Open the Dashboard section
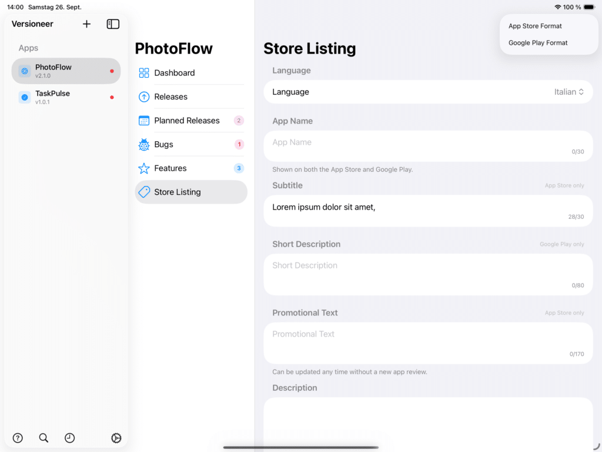The width and height of the screenshot is (602, 452). point(191,72)
